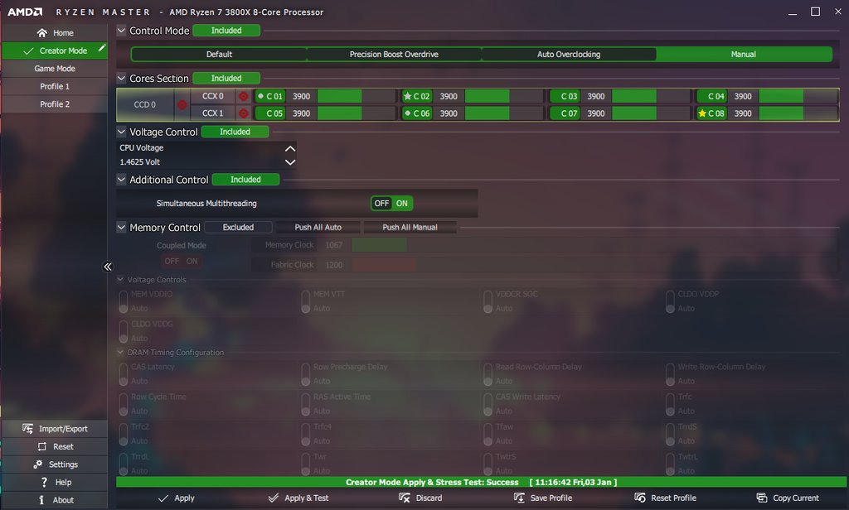Click the Reset Profile icon

pos(640,498)
